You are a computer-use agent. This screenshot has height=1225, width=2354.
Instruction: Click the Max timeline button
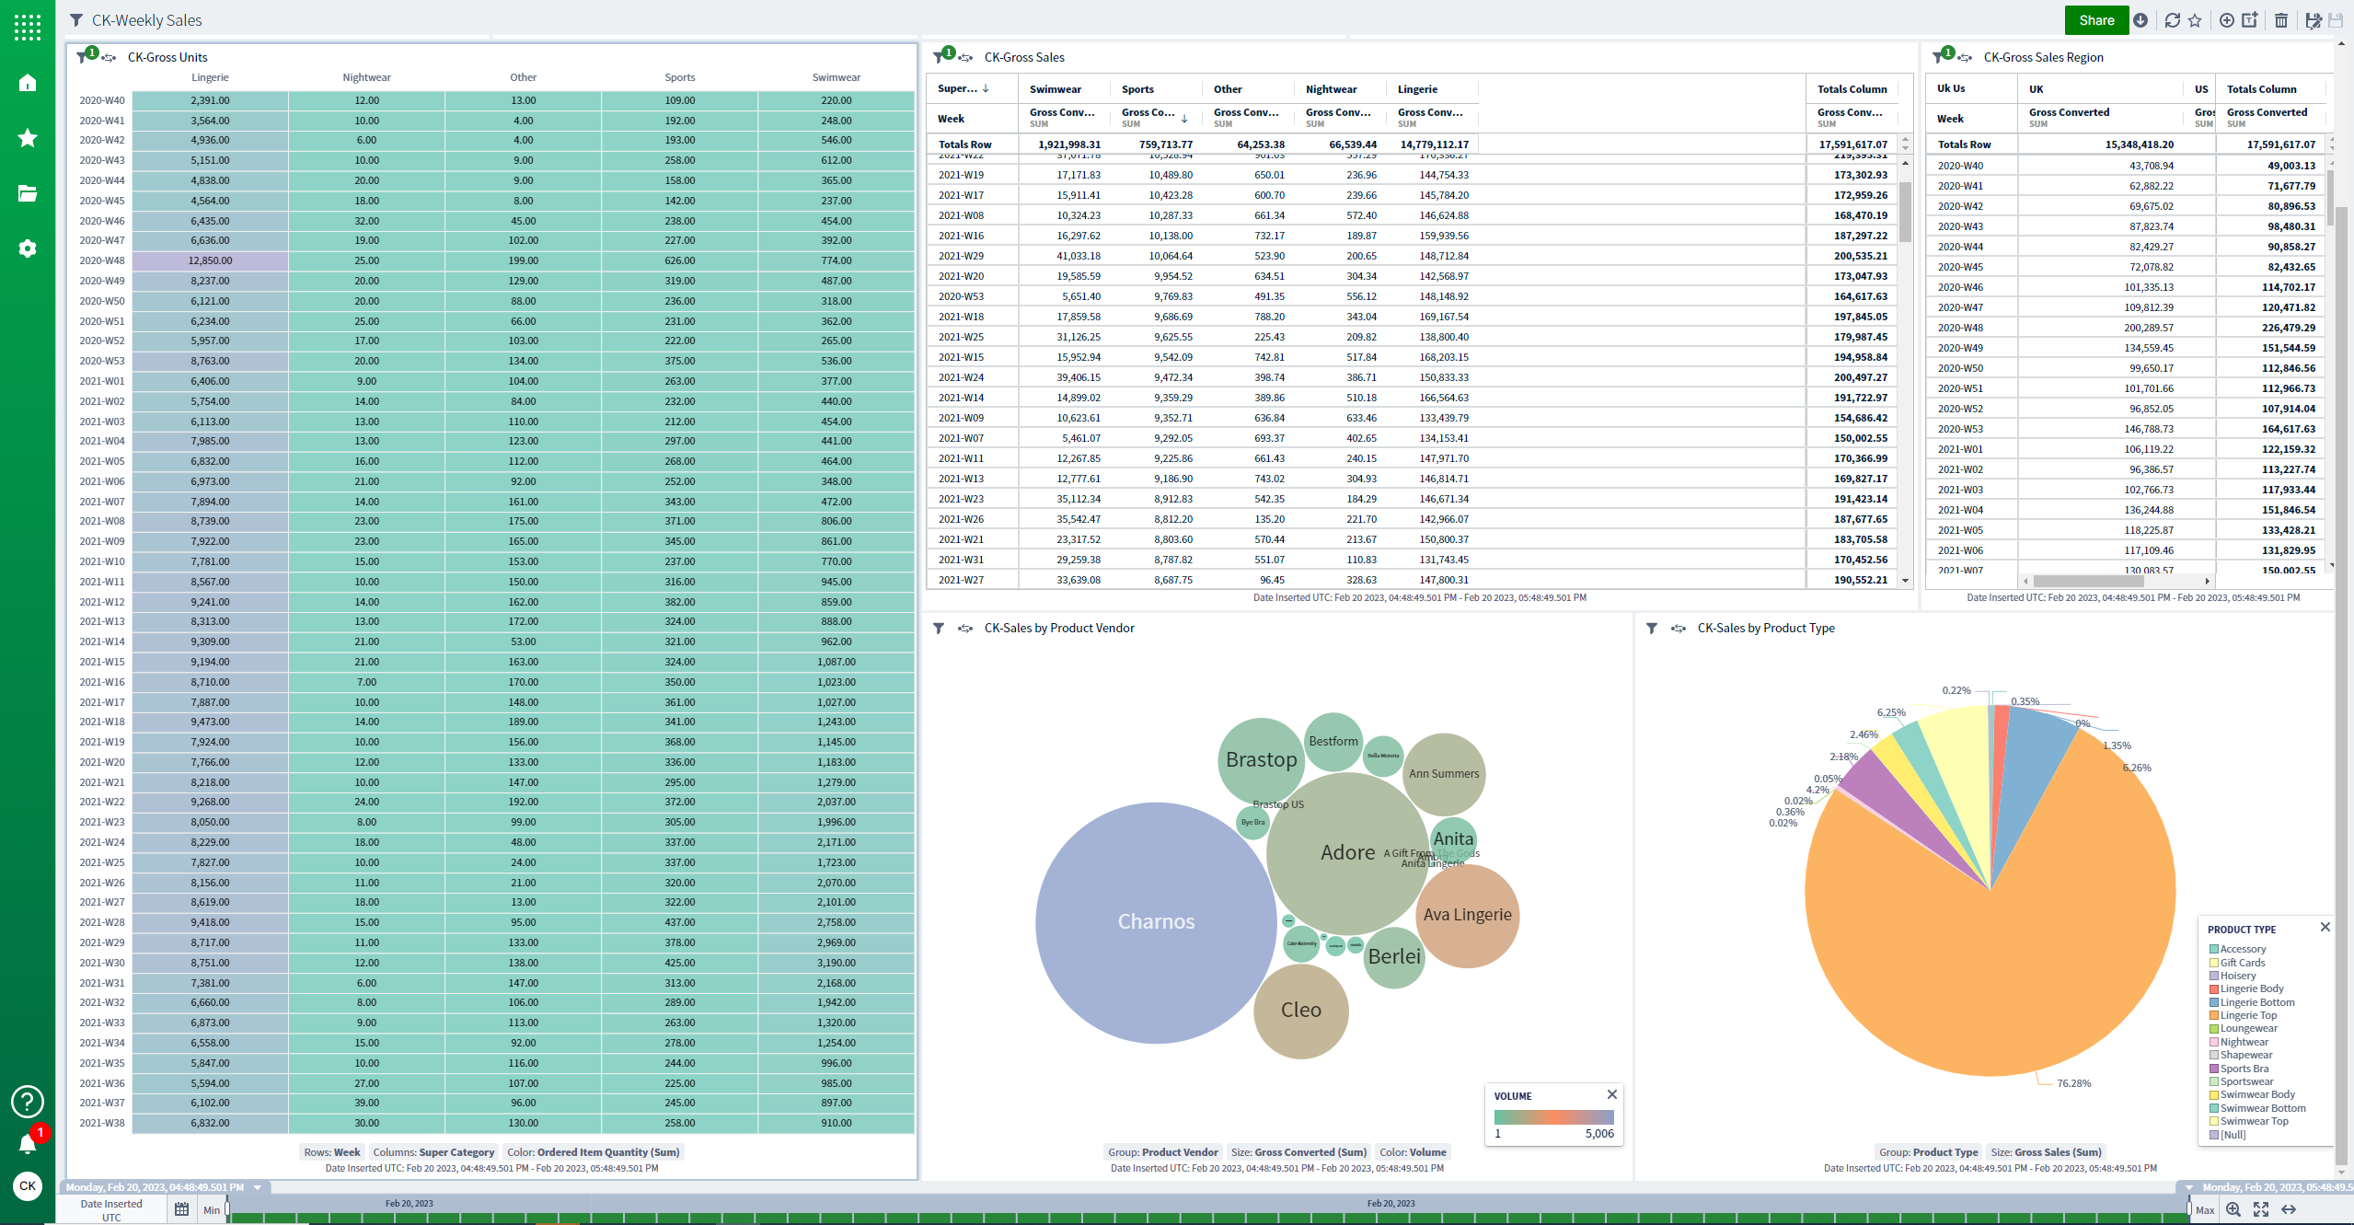pos(2205,1210)
